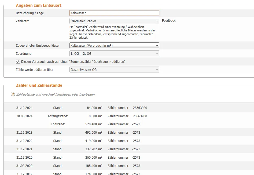Click the Bezeichnung / Lage input field

pyautogui.click(x=114, y=13)
